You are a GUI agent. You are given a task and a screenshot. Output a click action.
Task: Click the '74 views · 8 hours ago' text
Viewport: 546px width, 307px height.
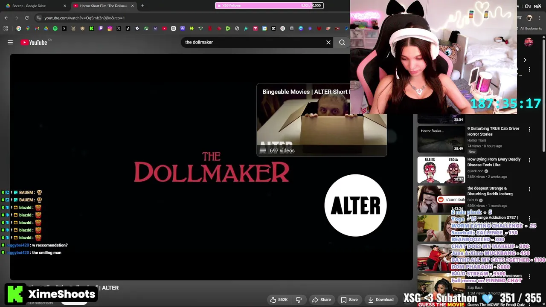click(485, 146)
